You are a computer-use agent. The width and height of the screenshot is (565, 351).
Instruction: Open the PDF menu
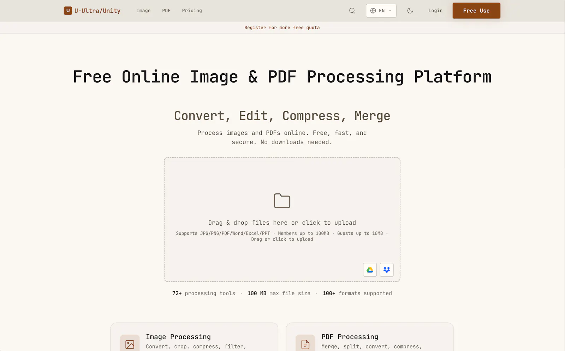click(x=166, y=11)
